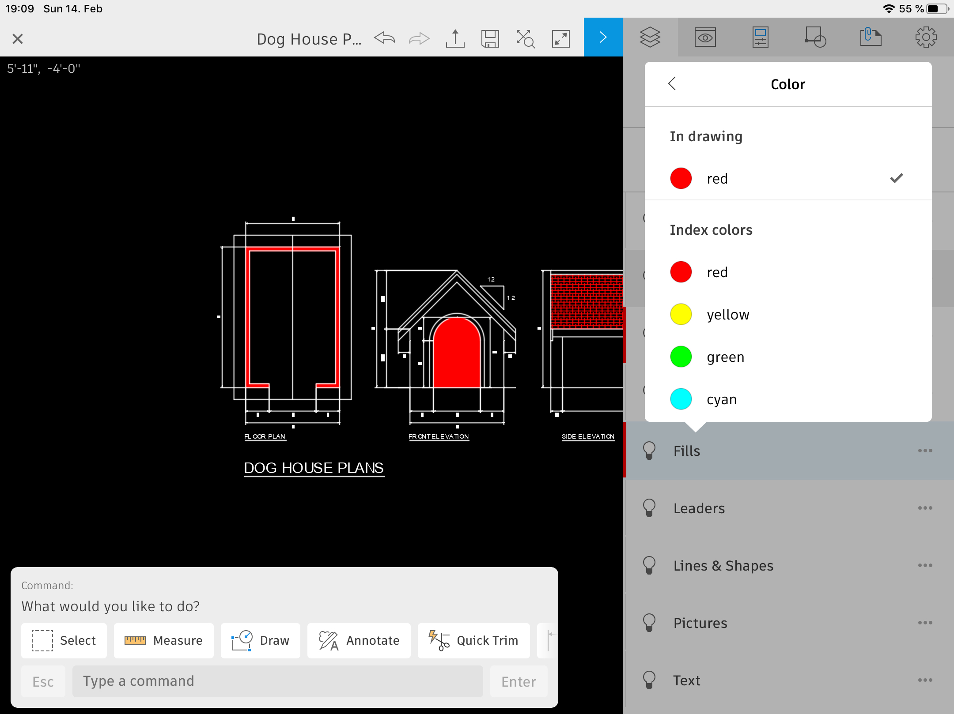Image resolution: width=954 pixels, height=714 pixels.
Task: Open more options for Pictures layer
Action: tap(925, 623)
